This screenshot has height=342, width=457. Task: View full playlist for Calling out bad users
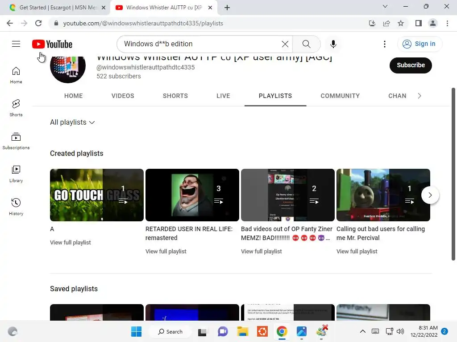click(x=357, y=251)
